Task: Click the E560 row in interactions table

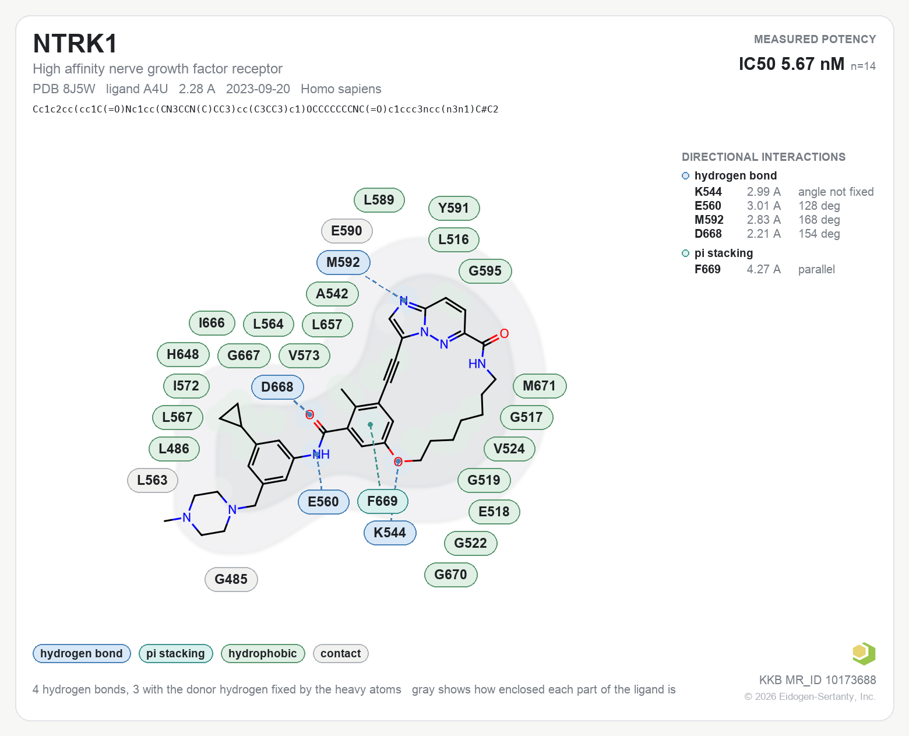Action: [767, 206]
